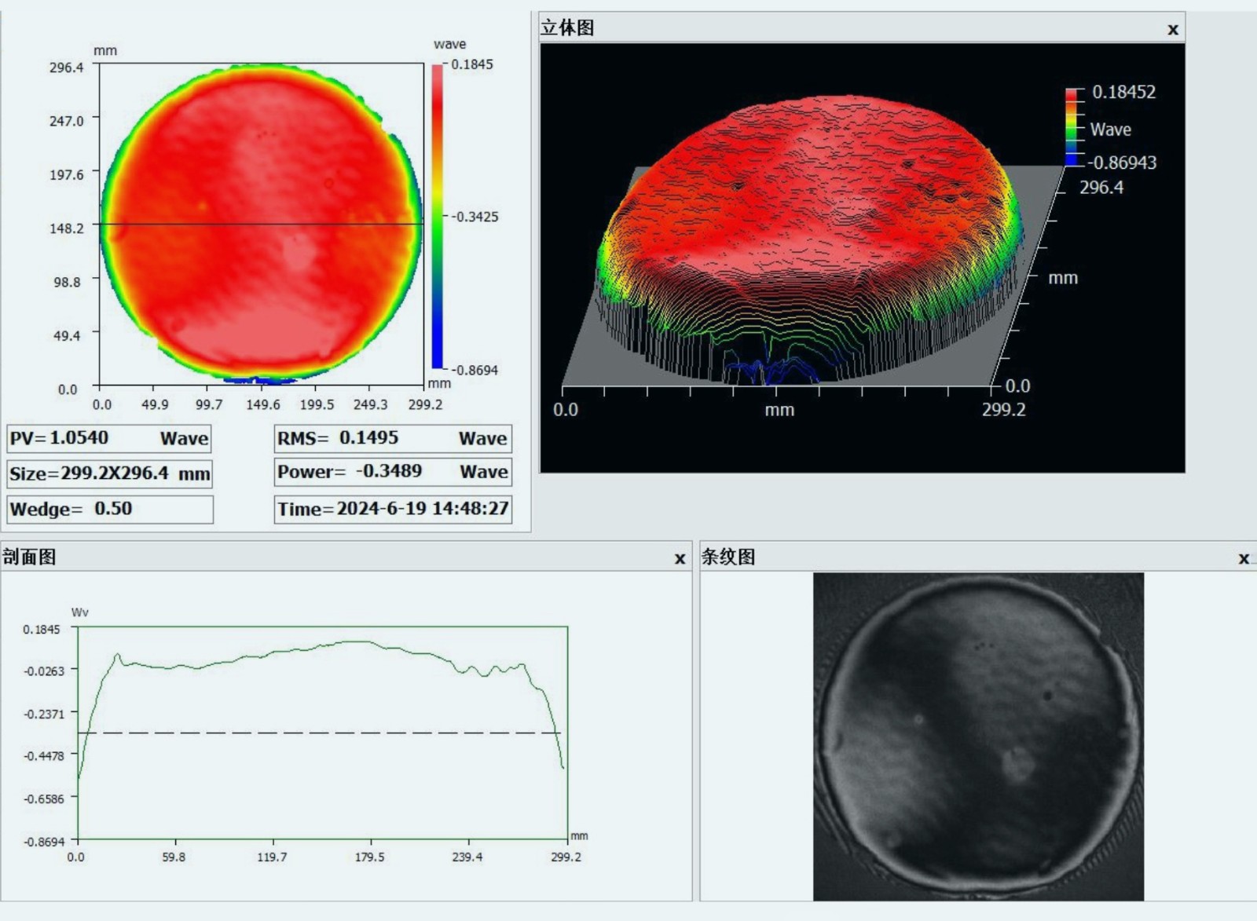This screenshot has width=1257, height=921.
Task: Select the RMS value field
Action: tap(393, 438)
